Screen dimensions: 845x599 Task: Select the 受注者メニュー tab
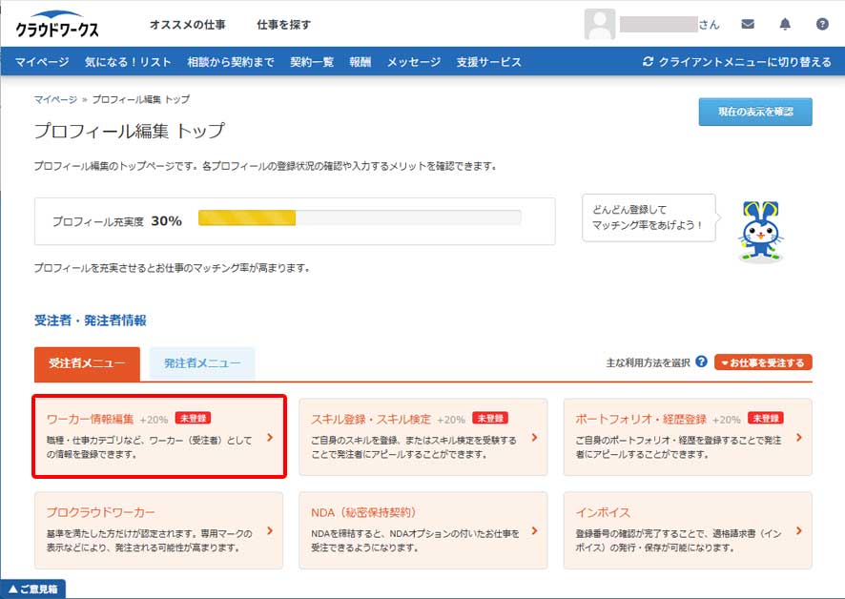pos(87,363)
